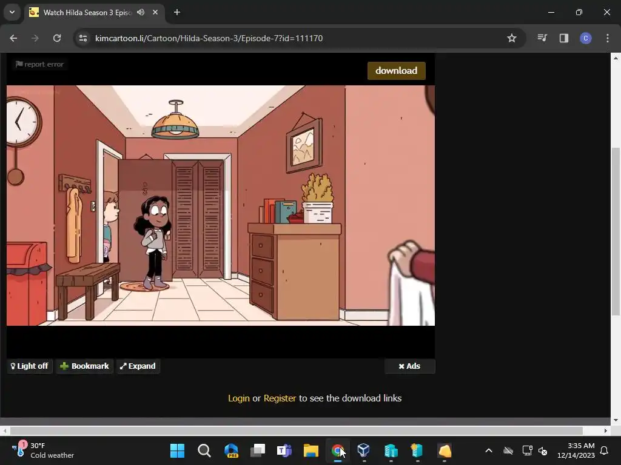Click the download button
The width and height of the screenshot is (621, 465).
pyautogui.click(x=397, y=71)
